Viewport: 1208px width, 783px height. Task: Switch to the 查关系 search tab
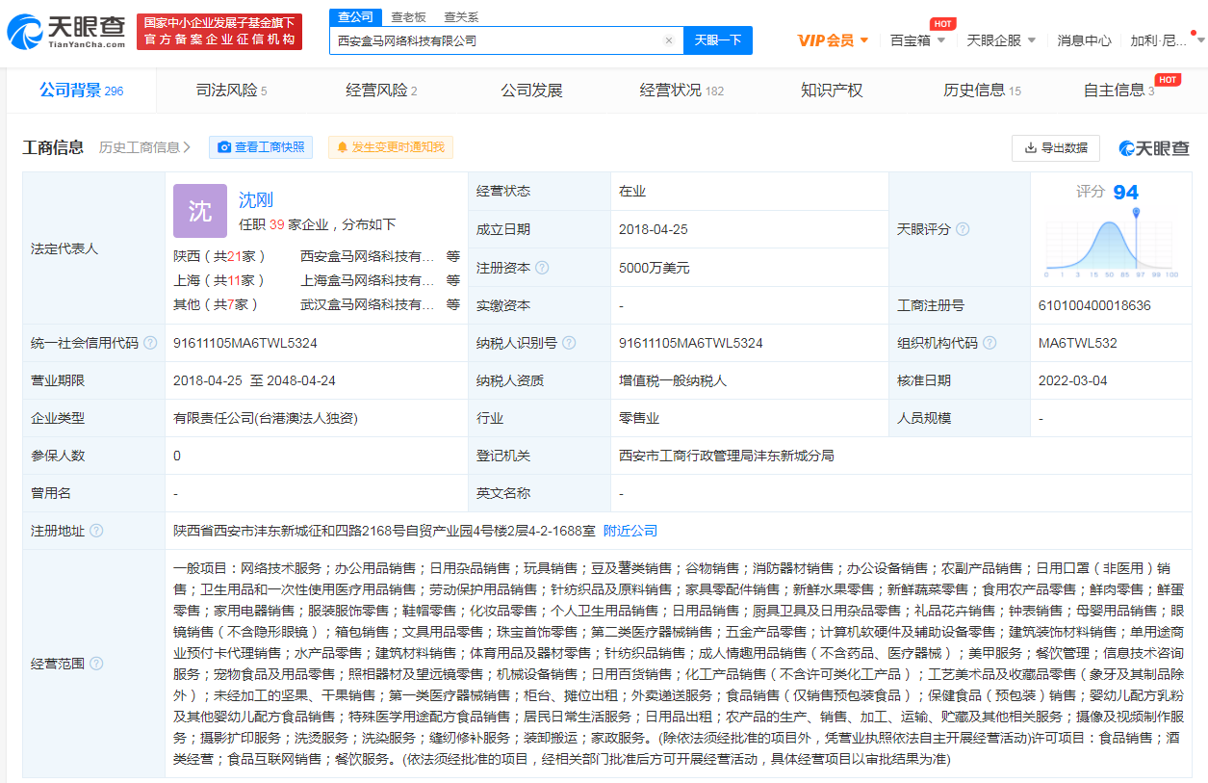[x=461, y=17]
